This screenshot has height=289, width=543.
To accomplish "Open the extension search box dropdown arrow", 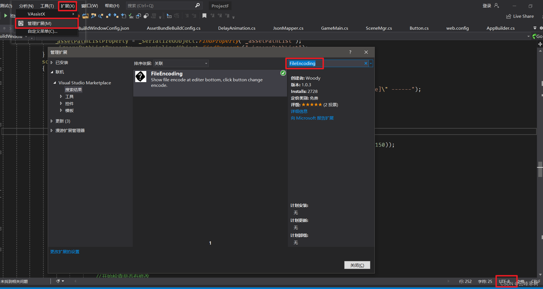I will 371,63.
